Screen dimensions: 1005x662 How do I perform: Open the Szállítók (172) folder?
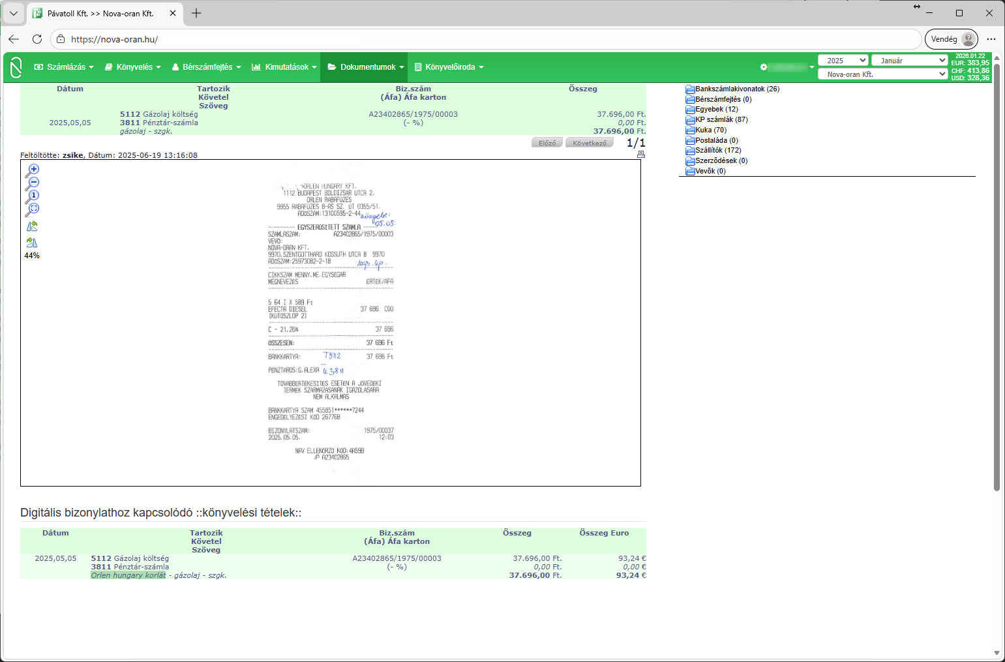click(717, 151)
